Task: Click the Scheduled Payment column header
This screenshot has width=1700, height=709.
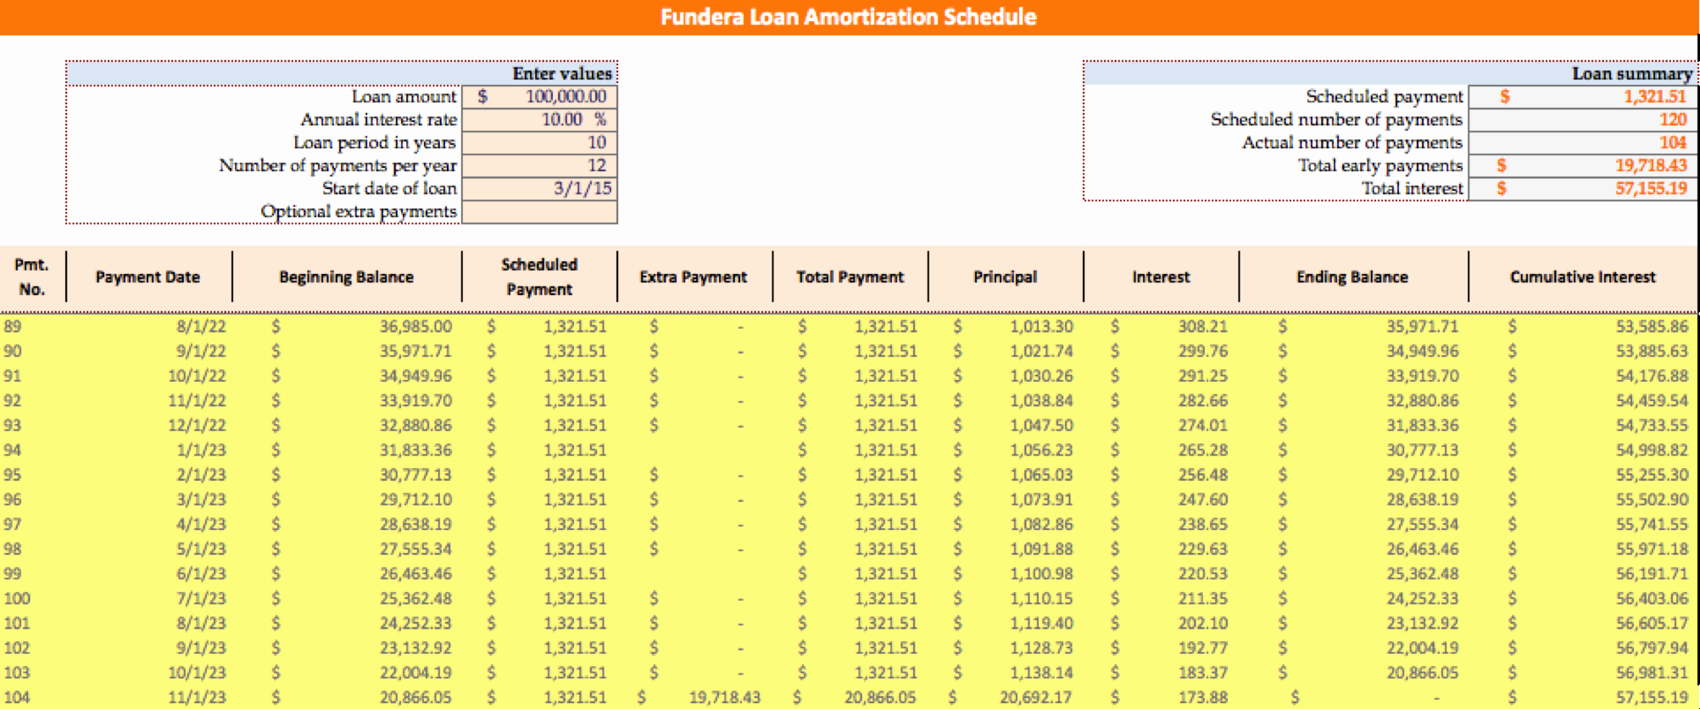Action: point(539,277)
